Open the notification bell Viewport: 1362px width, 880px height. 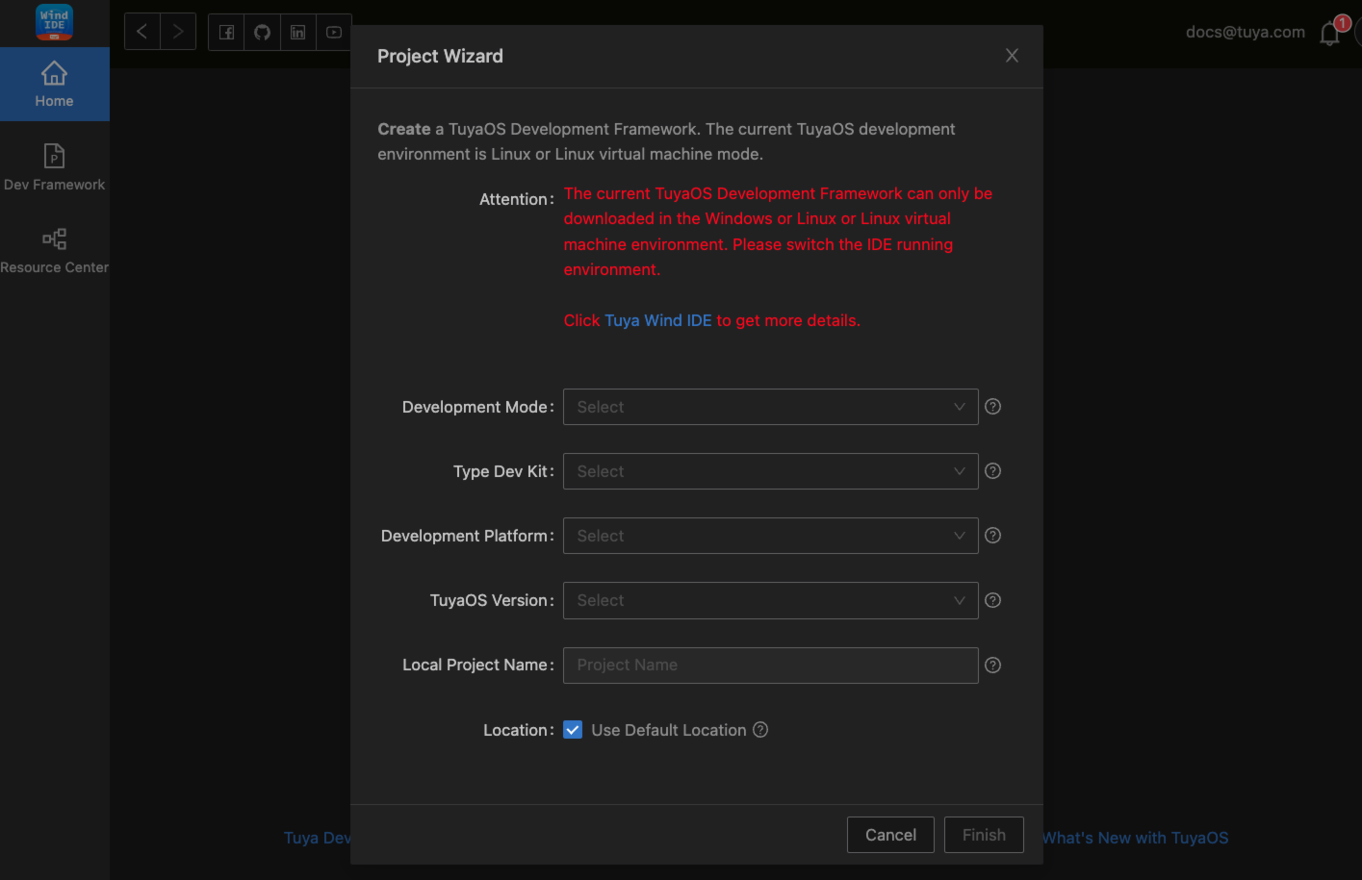point(1330,34)
